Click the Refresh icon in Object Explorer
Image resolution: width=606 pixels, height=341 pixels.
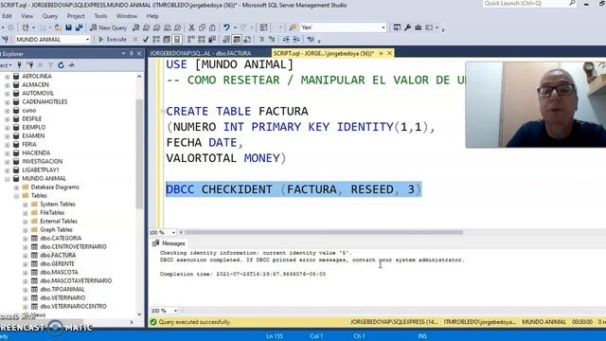pyautogui.click(x=61, y=65)
